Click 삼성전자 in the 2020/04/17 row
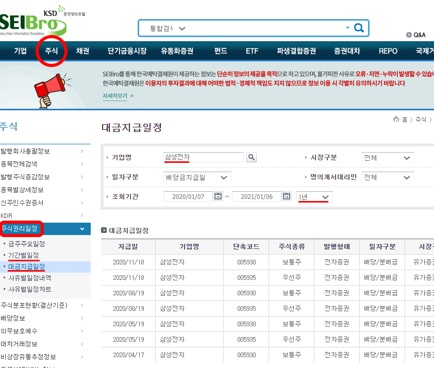 (172, 355)
